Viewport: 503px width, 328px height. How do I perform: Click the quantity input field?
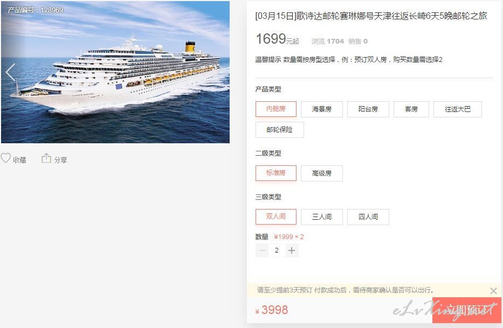[277, 250]
